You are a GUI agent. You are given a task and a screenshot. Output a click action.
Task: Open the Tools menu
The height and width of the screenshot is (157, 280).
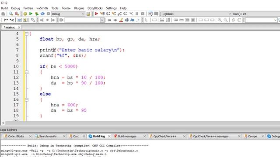pos(55,8)
